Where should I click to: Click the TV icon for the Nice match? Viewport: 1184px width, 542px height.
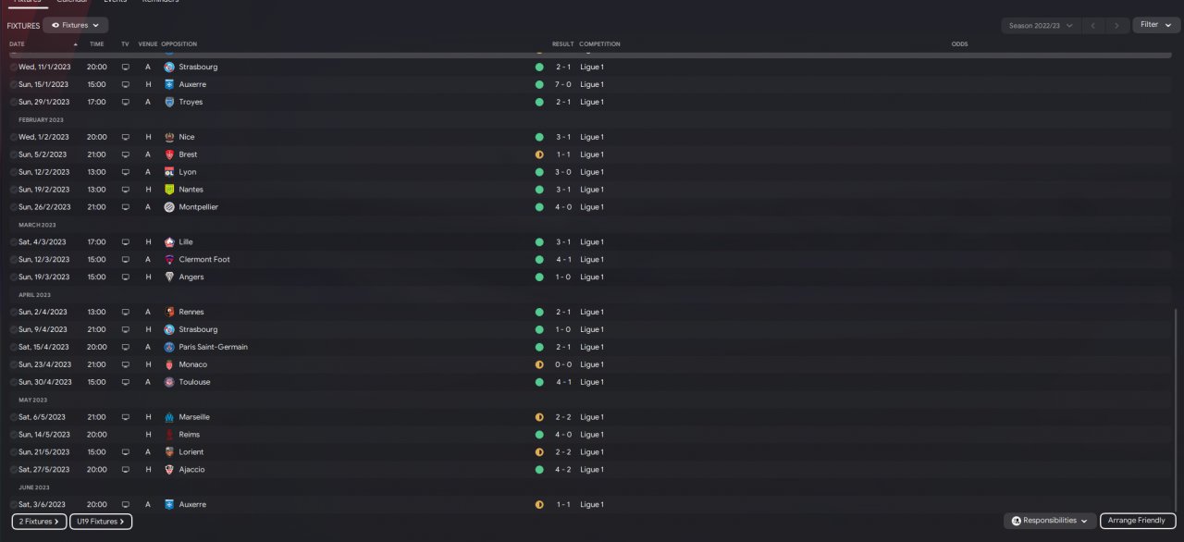tap(125, 137)
